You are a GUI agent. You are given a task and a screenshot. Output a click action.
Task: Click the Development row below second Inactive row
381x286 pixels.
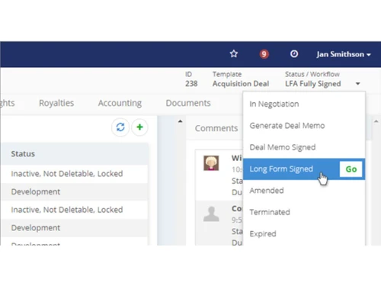tap(75, 228)
